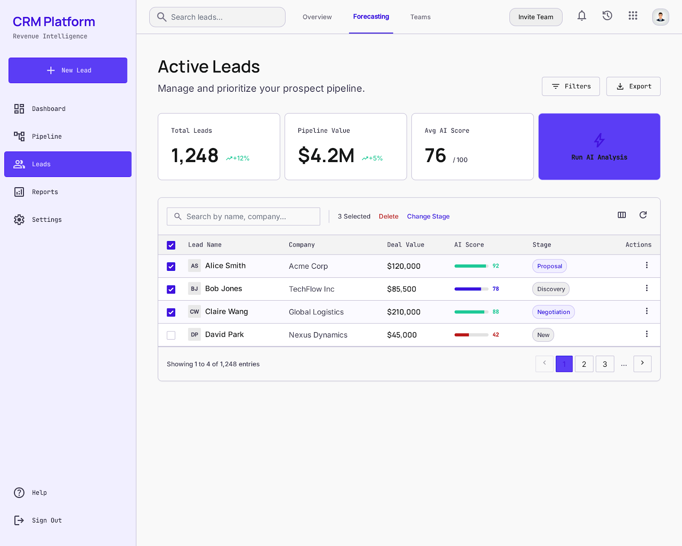Click the Alice Smith lead name
The height and width of the screenshot is (546, 682).
point(225,266)
